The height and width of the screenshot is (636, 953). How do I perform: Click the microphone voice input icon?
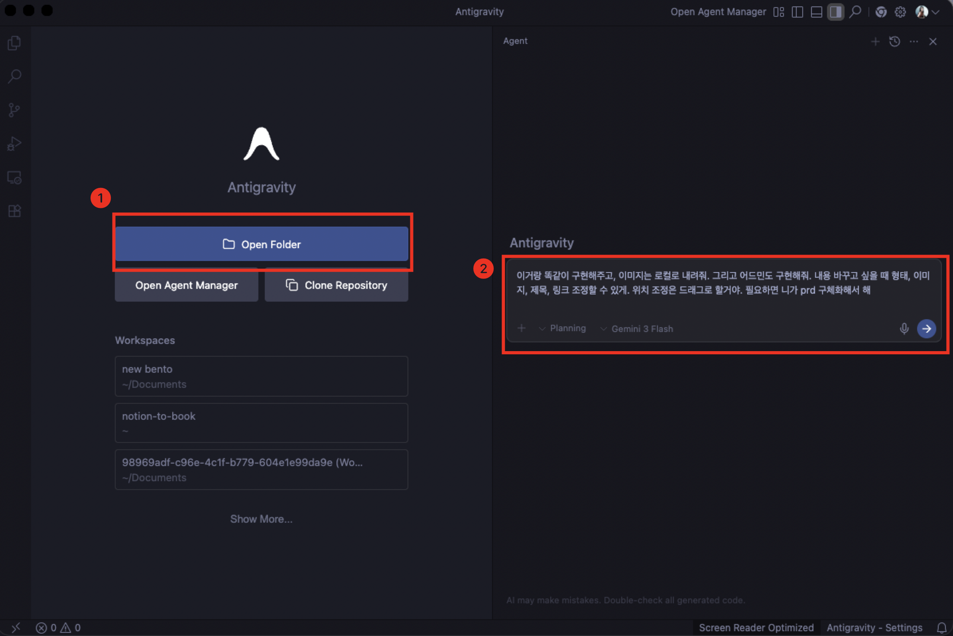[x=904, y=328]
